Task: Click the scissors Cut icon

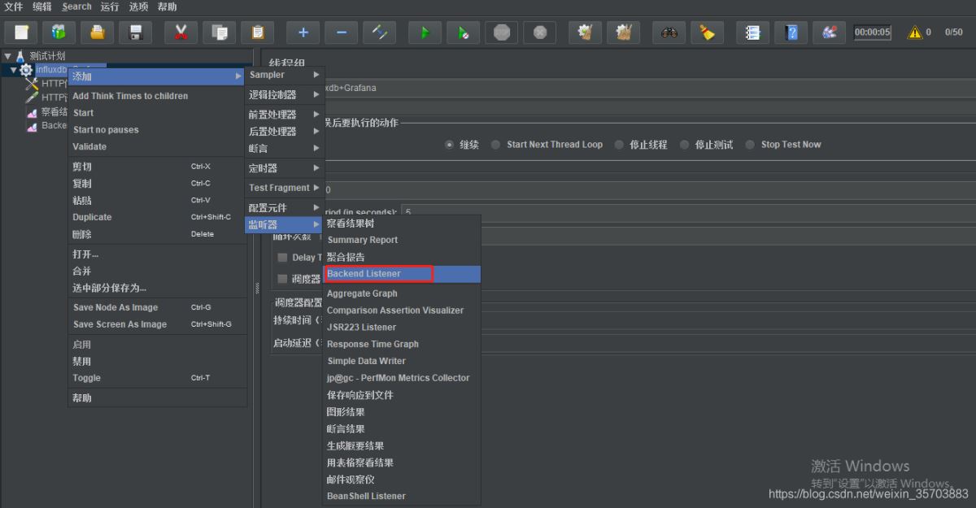Action: (181, 33)
